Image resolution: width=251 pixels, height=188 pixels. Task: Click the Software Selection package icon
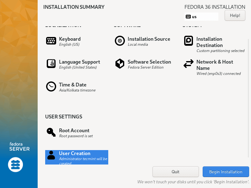120,64
